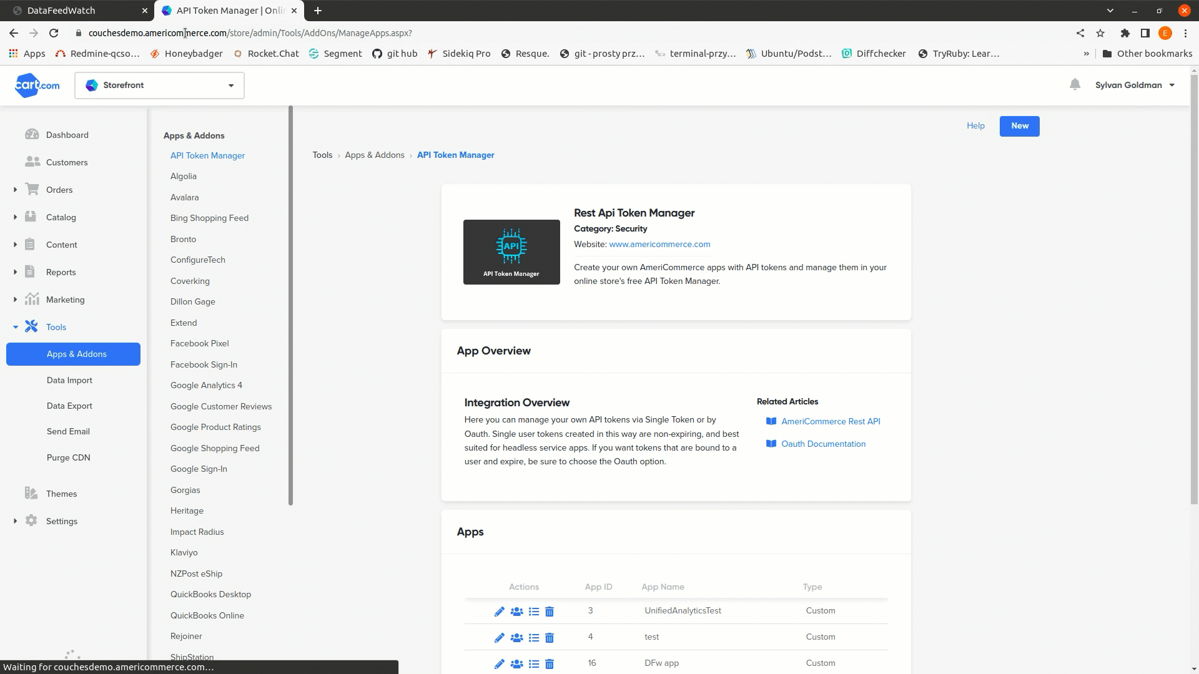Open users icon for UnifiedAnalyticsTest app

[516, 612]
